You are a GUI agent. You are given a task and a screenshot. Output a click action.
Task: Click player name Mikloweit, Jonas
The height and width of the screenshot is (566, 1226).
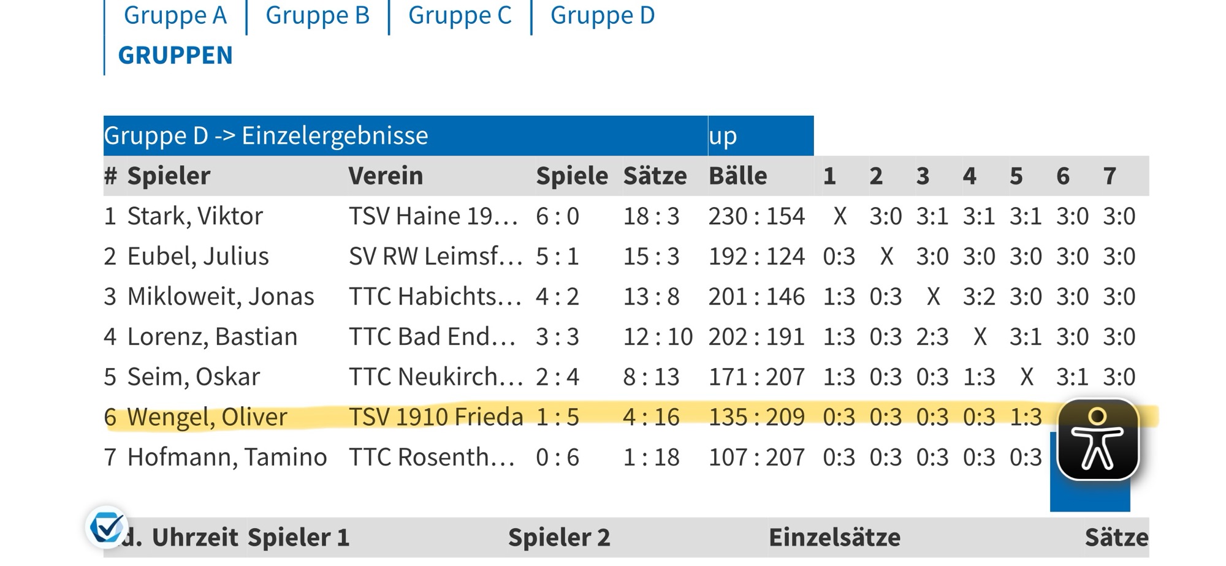coord(220,296)
